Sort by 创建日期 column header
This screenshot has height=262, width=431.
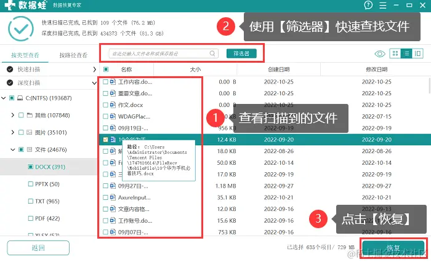(279, 69)
